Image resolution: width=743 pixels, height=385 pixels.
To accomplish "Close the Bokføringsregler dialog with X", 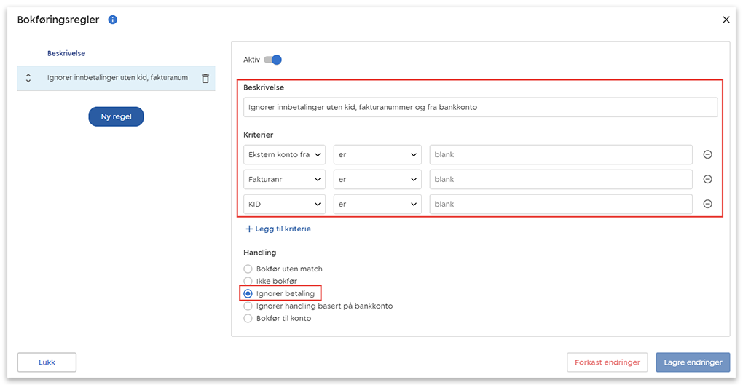I will tap(726, 20).
